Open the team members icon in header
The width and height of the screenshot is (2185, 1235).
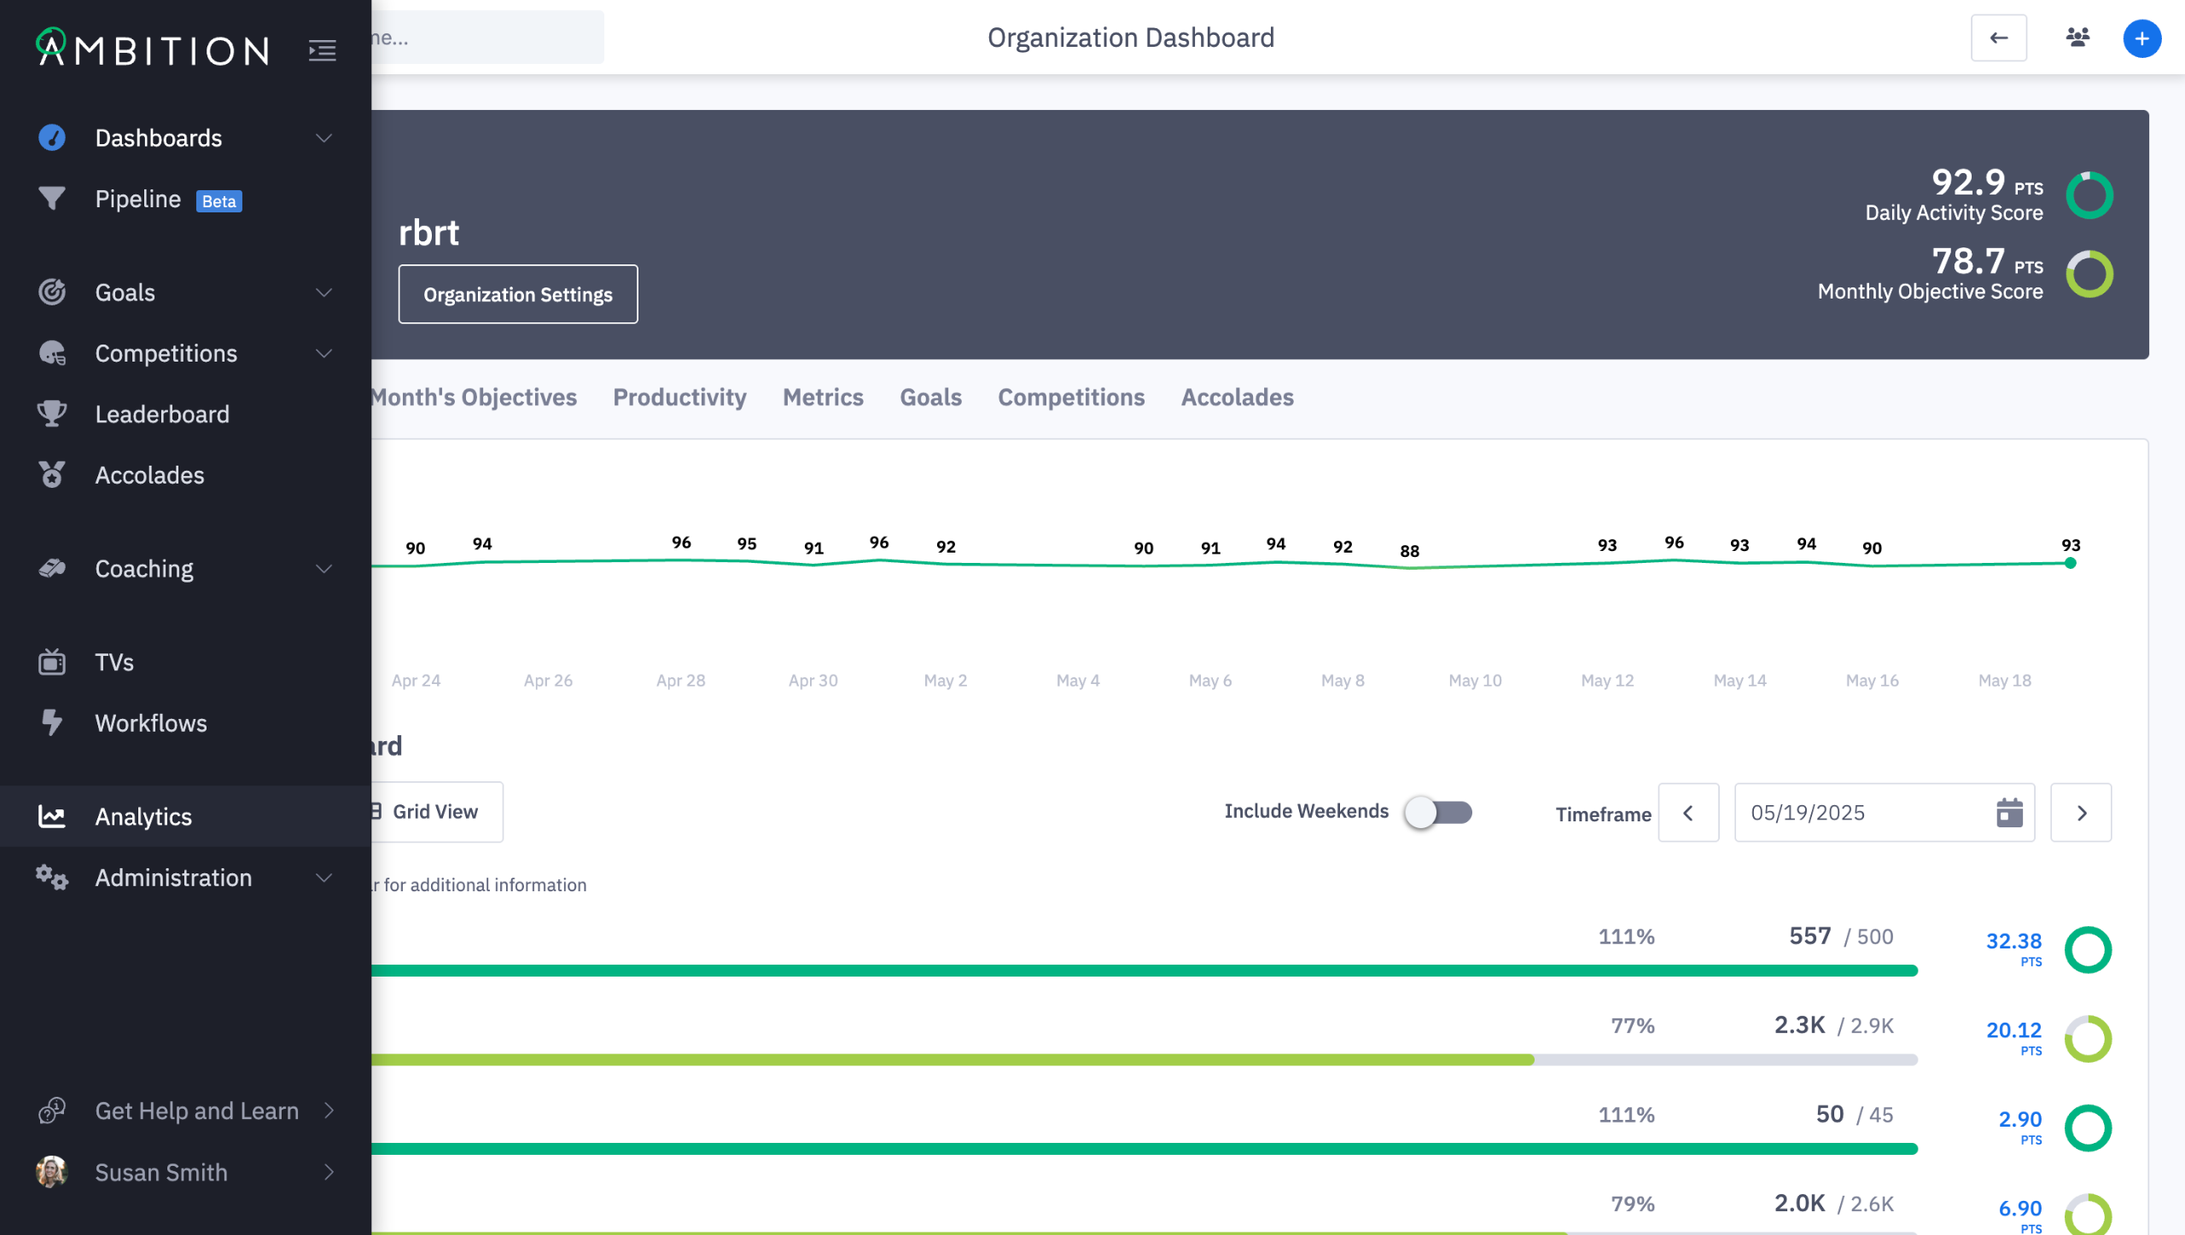(x=2077, y=38)
